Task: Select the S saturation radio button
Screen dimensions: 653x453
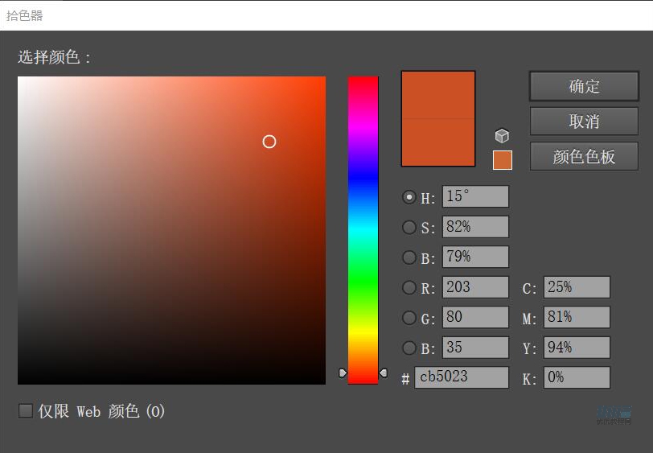Action: click(x=409, y=227)
